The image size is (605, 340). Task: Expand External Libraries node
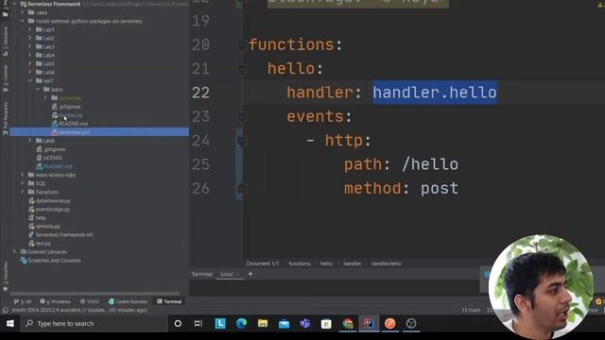coord(14,252)
